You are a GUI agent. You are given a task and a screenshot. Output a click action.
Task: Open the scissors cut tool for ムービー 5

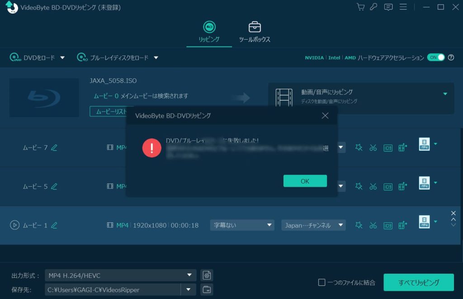click(x=373, y=186)
